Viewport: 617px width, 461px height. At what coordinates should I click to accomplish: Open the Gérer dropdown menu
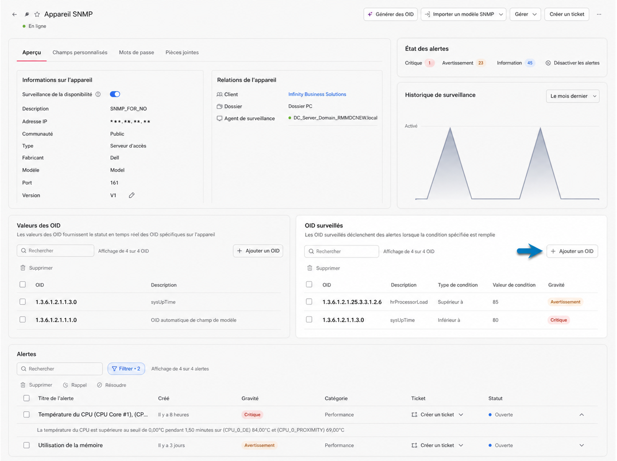tap(525, 14)
